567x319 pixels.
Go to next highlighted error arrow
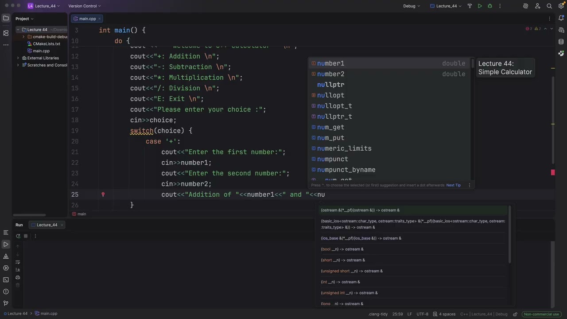(x=551, y=29)
